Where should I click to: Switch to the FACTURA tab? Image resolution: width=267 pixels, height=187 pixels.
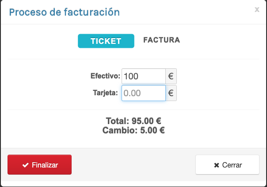161,40
